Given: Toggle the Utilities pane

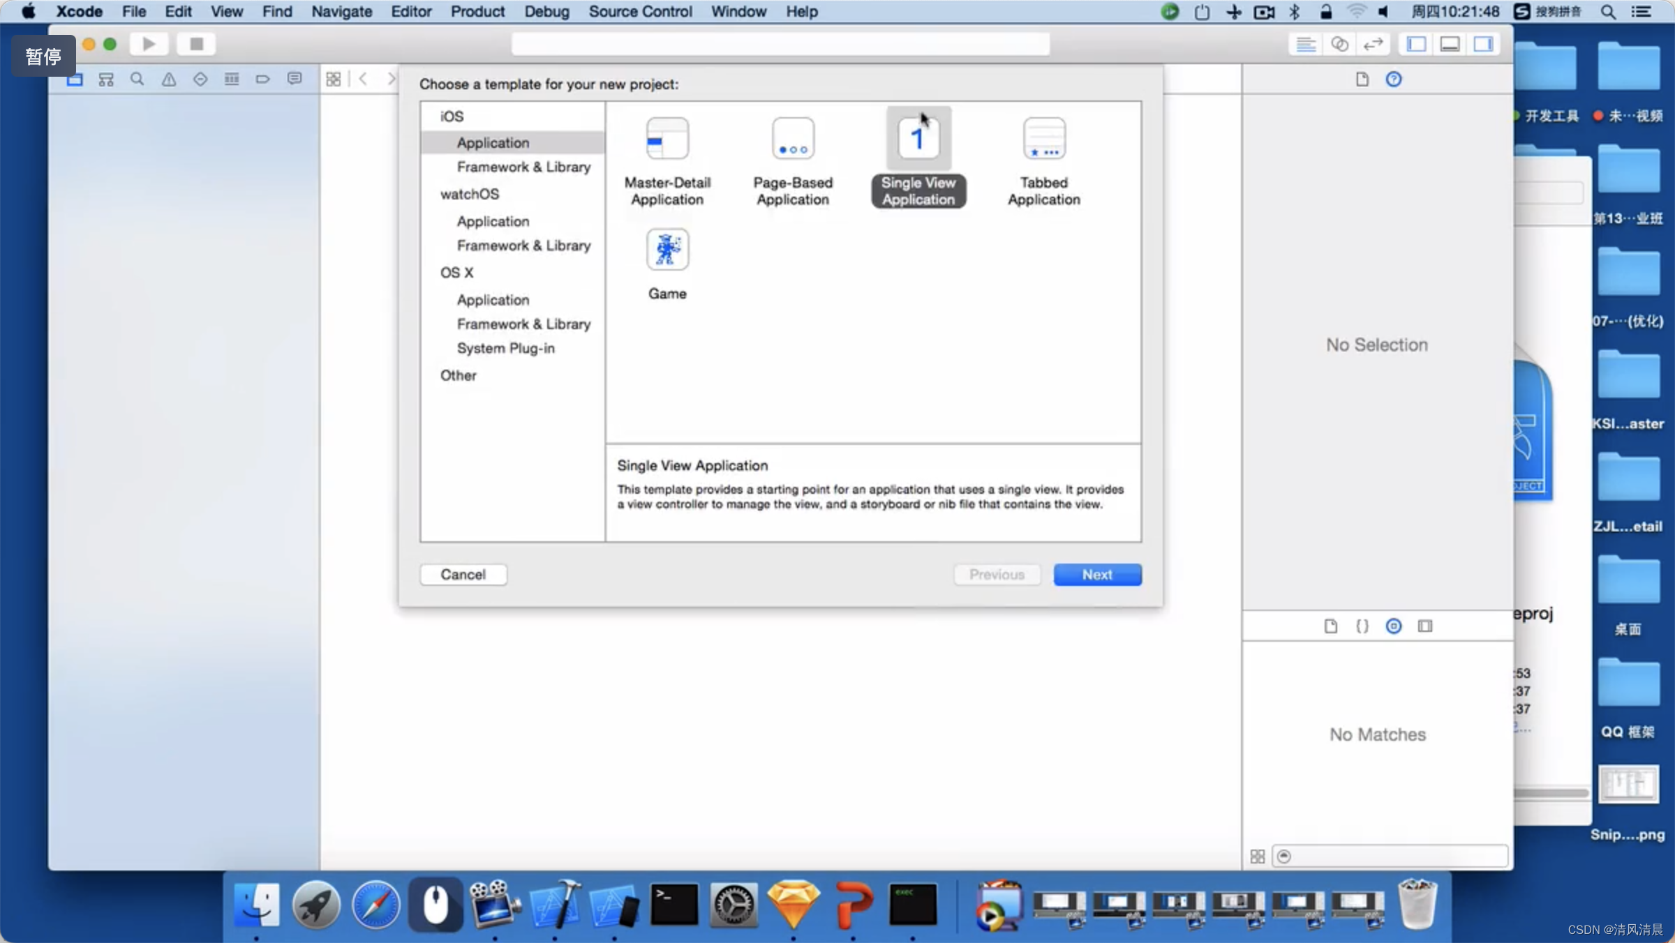Looking at the screenshot, I should click(x=1483, y=44).
